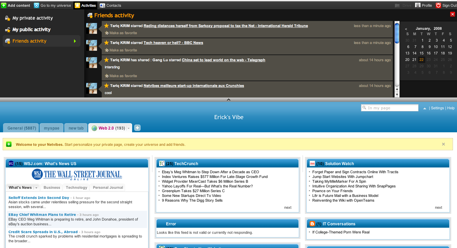Open the What's News dropdown arrow
The image size is (457, 248).
pos(36,188)
